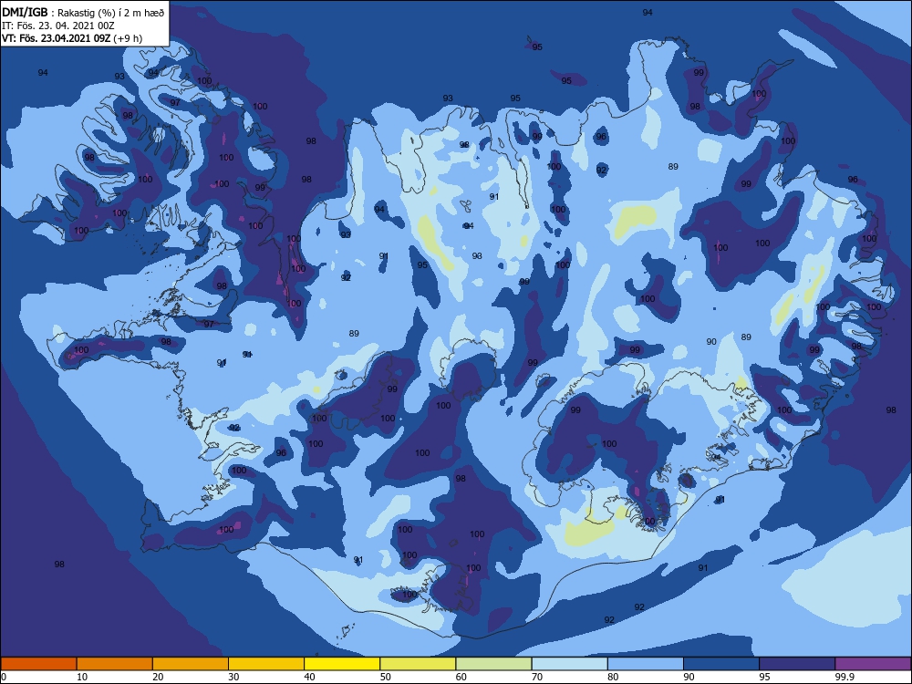Select the '80' legend tick label
This screenshot has height=684, width=912.
(x=614, y=677)
